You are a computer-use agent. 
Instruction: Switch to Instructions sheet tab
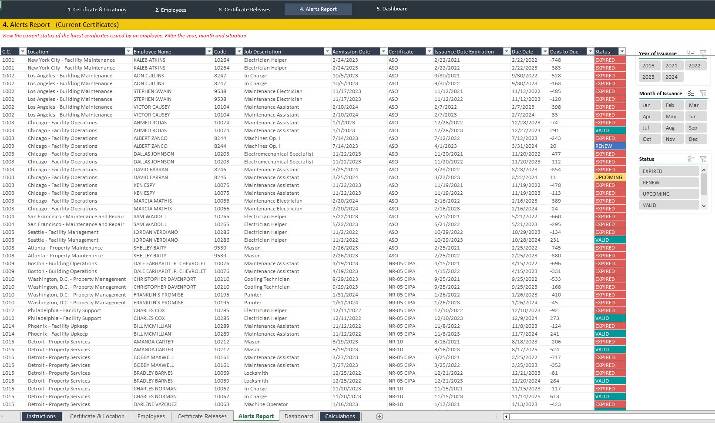coord(41,416)
